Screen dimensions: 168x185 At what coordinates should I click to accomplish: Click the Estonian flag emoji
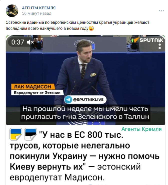point(30,134)
